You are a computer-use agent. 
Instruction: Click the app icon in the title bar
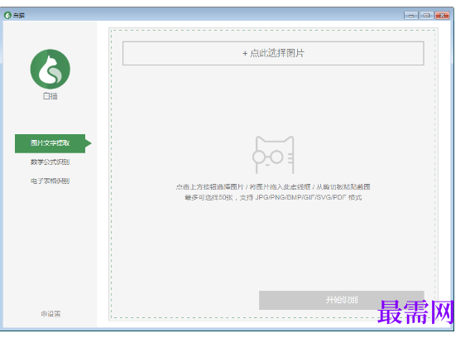coord(7,15)
